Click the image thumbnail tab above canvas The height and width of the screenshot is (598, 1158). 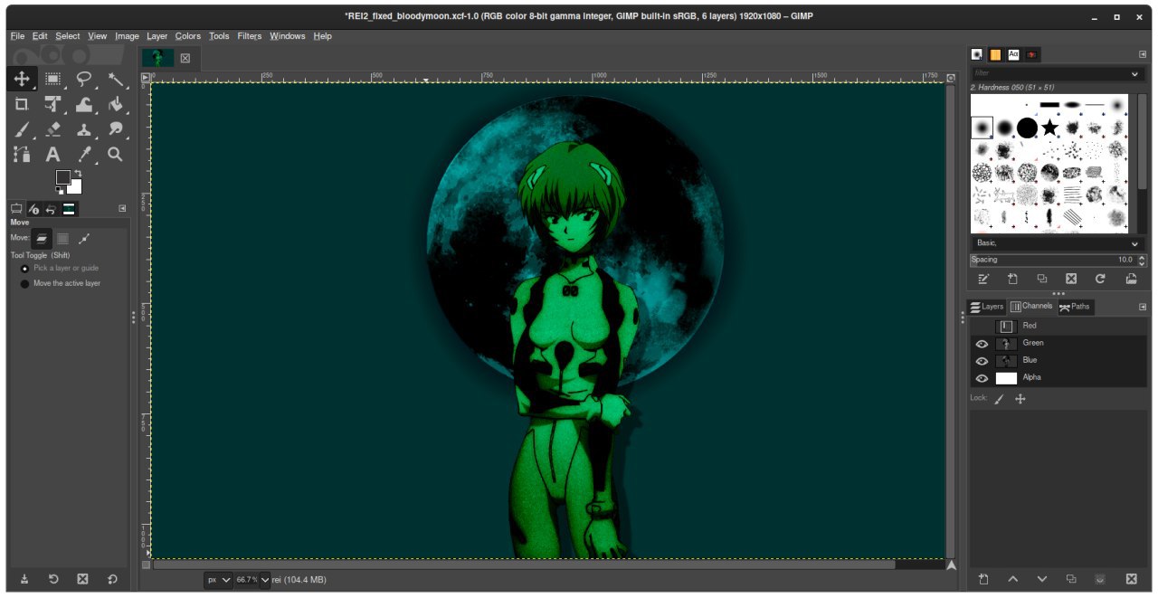(157, 58)
